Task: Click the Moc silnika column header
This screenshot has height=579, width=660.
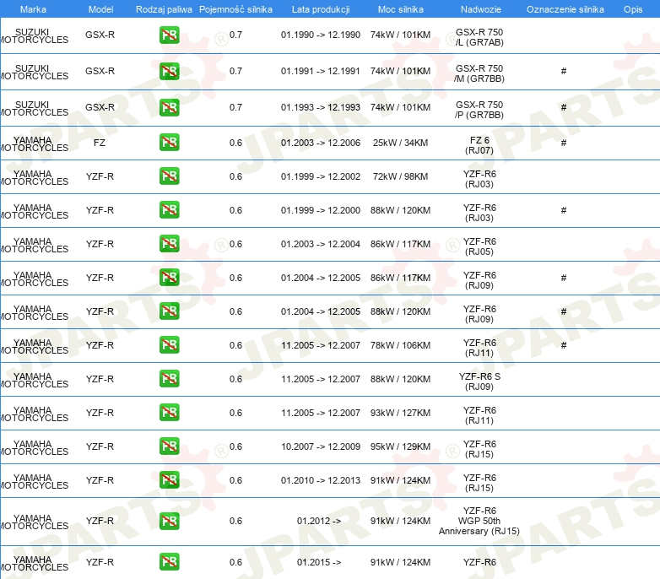Action: (x=400, y=8)
